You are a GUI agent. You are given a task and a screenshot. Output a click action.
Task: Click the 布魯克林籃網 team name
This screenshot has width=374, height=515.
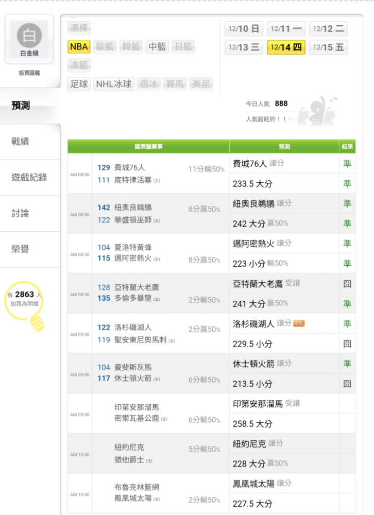[x=137, y=487]
